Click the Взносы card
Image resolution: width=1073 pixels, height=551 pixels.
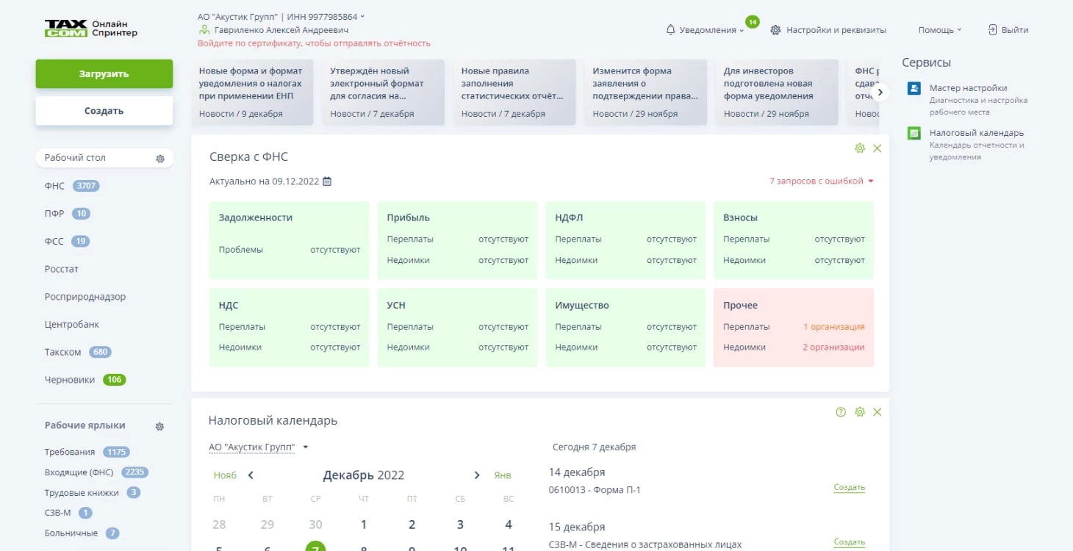(x=794, y=240)
